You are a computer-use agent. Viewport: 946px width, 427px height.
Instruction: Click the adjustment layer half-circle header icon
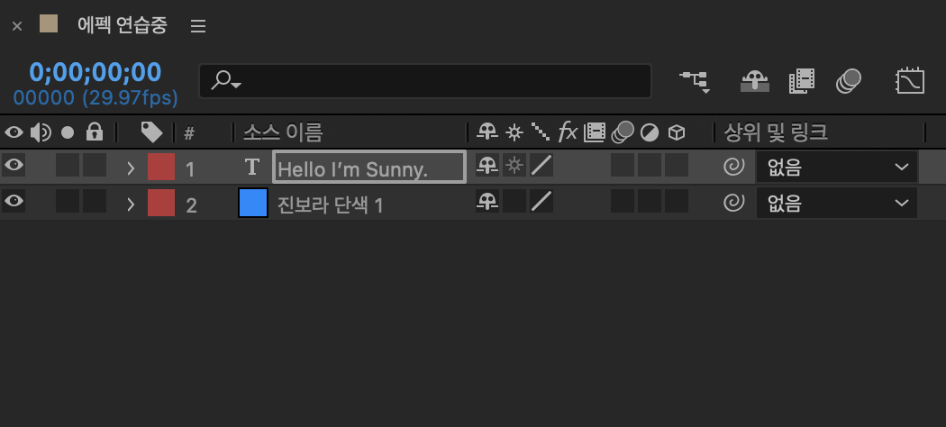650,132
